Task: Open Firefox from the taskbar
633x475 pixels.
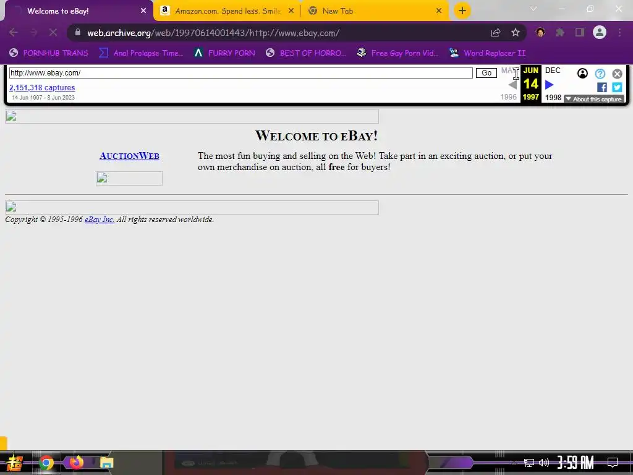Action: pos(76,462)
